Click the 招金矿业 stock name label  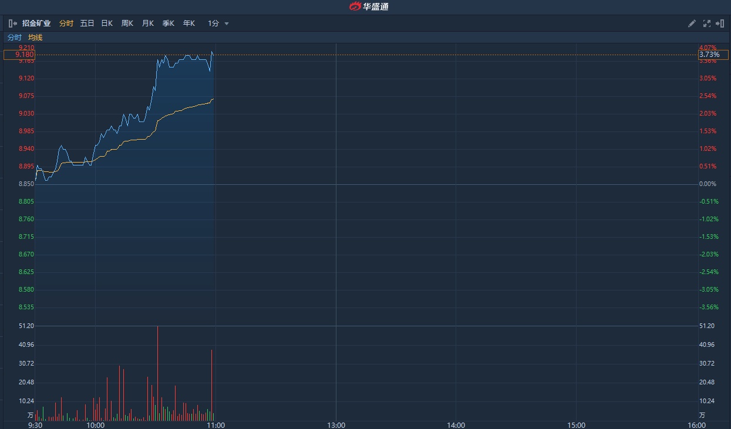point(36,23)
